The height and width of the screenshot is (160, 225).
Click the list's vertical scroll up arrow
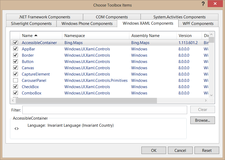212,34
